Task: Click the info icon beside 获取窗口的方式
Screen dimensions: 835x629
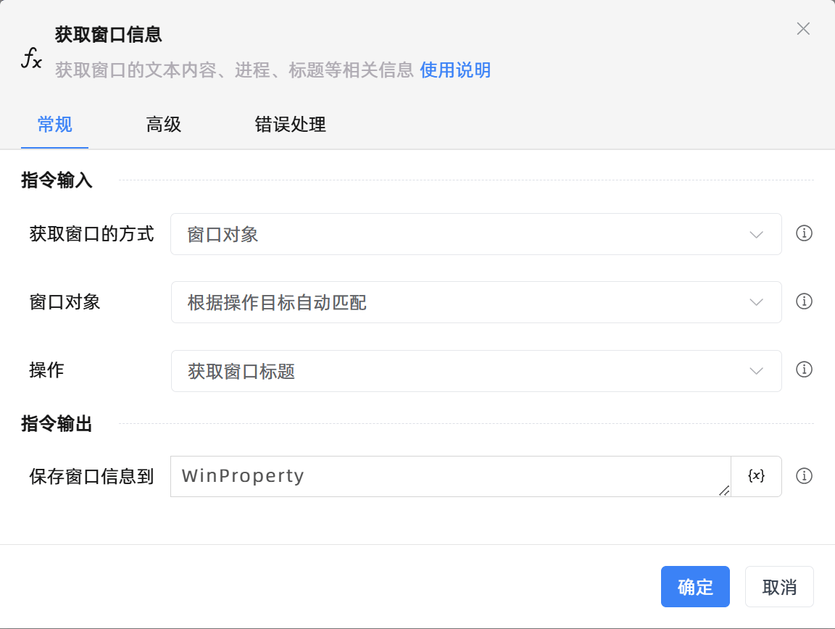Action: point(804,234)
